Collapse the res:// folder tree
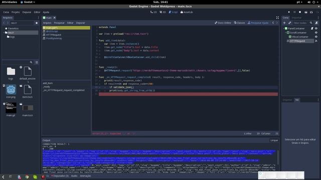321x180 pixels. [4, 32]
